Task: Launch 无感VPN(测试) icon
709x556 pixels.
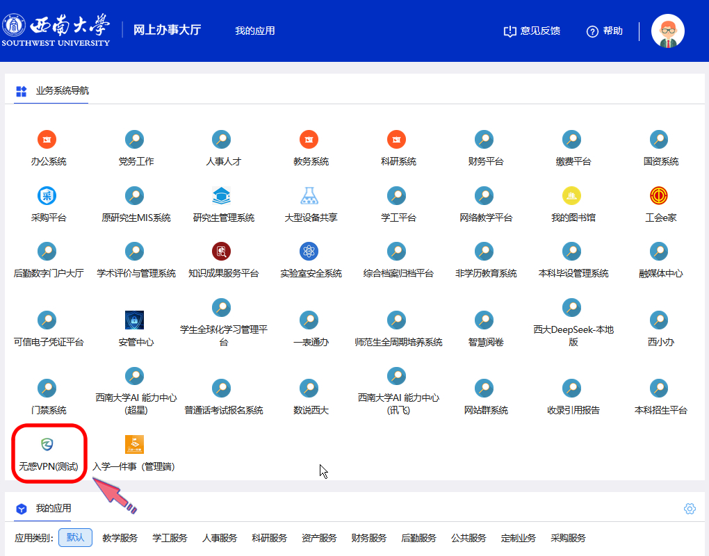Action: [x=48, y=445]
